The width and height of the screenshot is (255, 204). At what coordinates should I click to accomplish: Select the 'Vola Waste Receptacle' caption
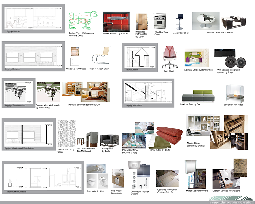tap(116, 192)
